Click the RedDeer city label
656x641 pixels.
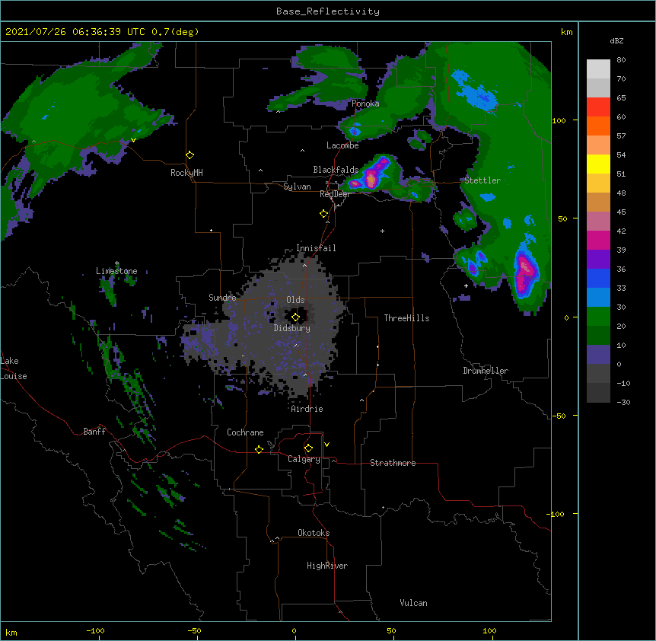coord(335,194)
